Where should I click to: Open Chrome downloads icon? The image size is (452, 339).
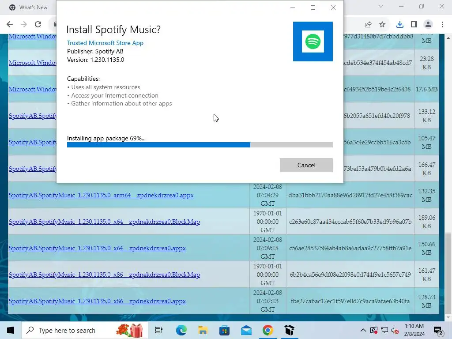pyautogui.click(x=399, y=25)
